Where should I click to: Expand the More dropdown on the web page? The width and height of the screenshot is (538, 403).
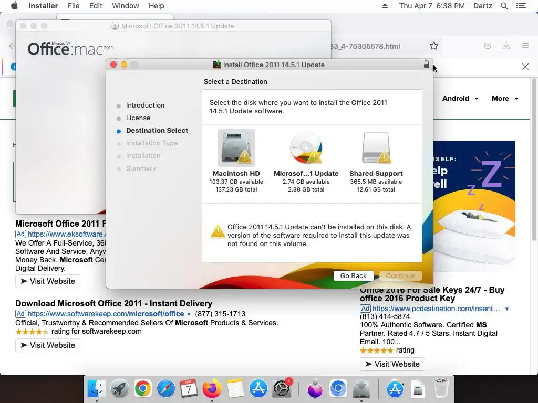click(x=505, y=98)
